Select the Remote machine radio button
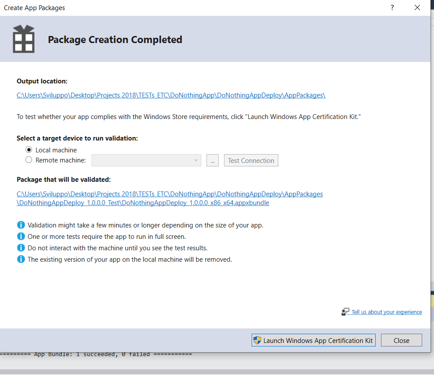The height and width of the screenshot is (375, 434). point(29,160)
